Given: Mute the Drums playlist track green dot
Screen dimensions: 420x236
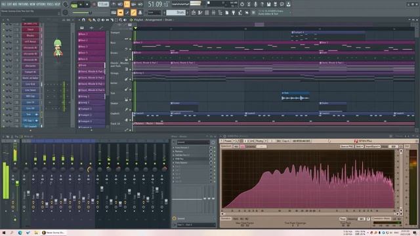Looking at the screenshot, I should 131,60.
